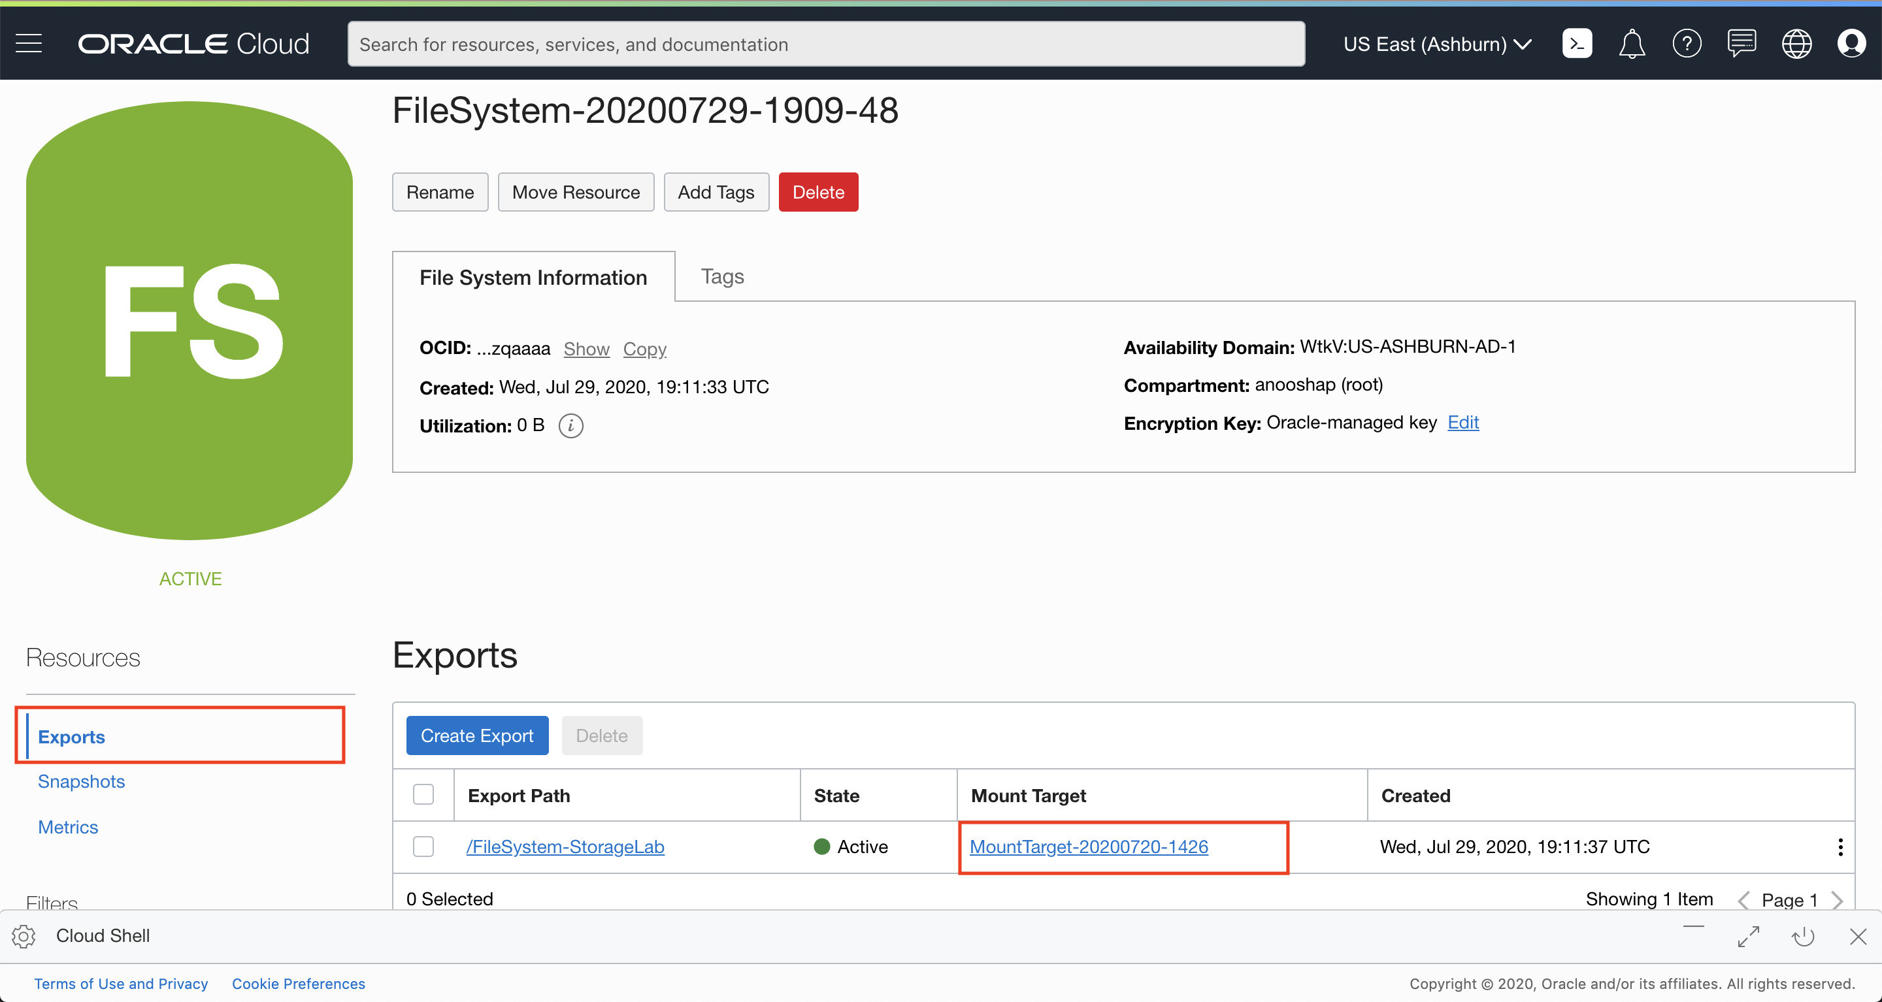This screenshot has width=1882, height=1002.
Task: Open the help question mark menu
Action: tap(1686, 44)
